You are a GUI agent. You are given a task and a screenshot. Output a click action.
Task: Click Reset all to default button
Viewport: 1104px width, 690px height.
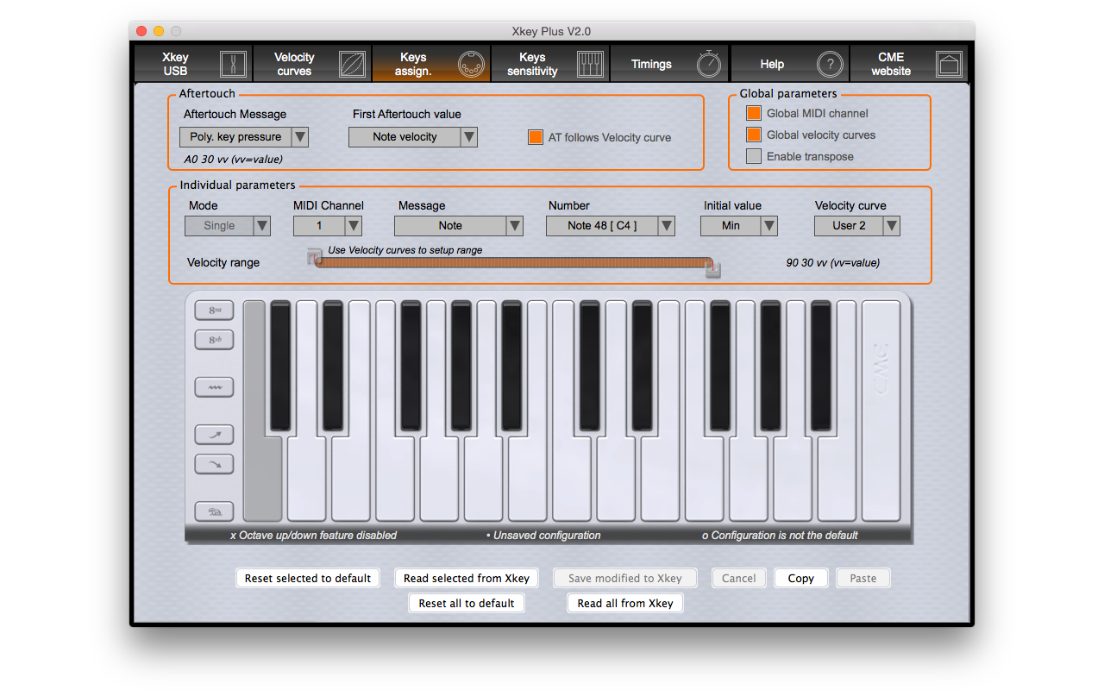point(467,603)
